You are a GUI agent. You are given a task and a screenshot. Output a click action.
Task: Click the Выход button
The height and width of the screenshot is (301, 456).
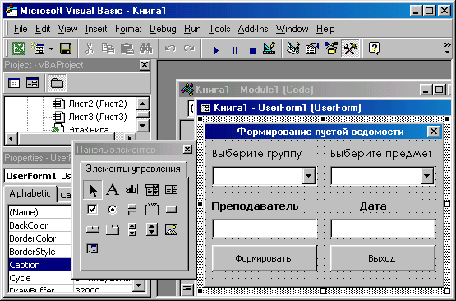coord(382,258)
